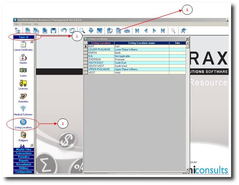This screenshot has width=239, height=185.
Task: Open the Files menu
Action: tap(16, 25)
